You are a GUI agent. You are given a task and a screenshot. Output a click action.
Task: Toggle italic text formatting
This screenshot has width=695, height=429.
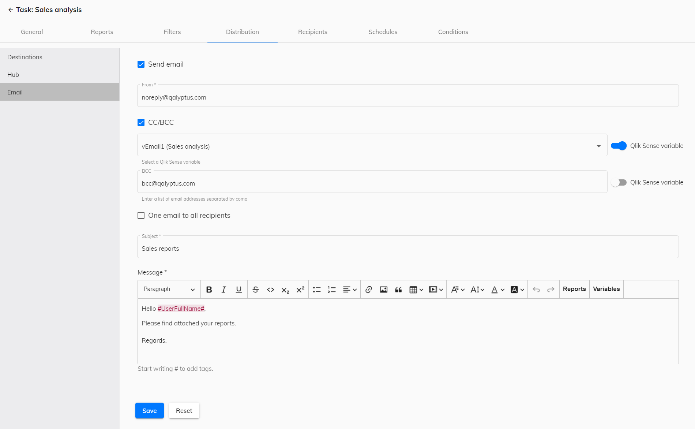(x=223, y=289)
